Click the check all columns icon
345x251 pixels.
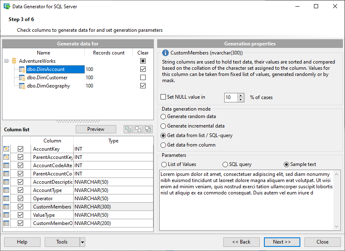click(128, 129)
